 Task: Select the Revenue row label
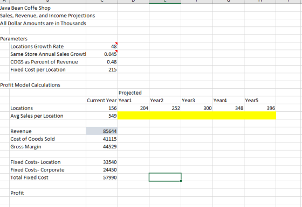tap(21, 131)
